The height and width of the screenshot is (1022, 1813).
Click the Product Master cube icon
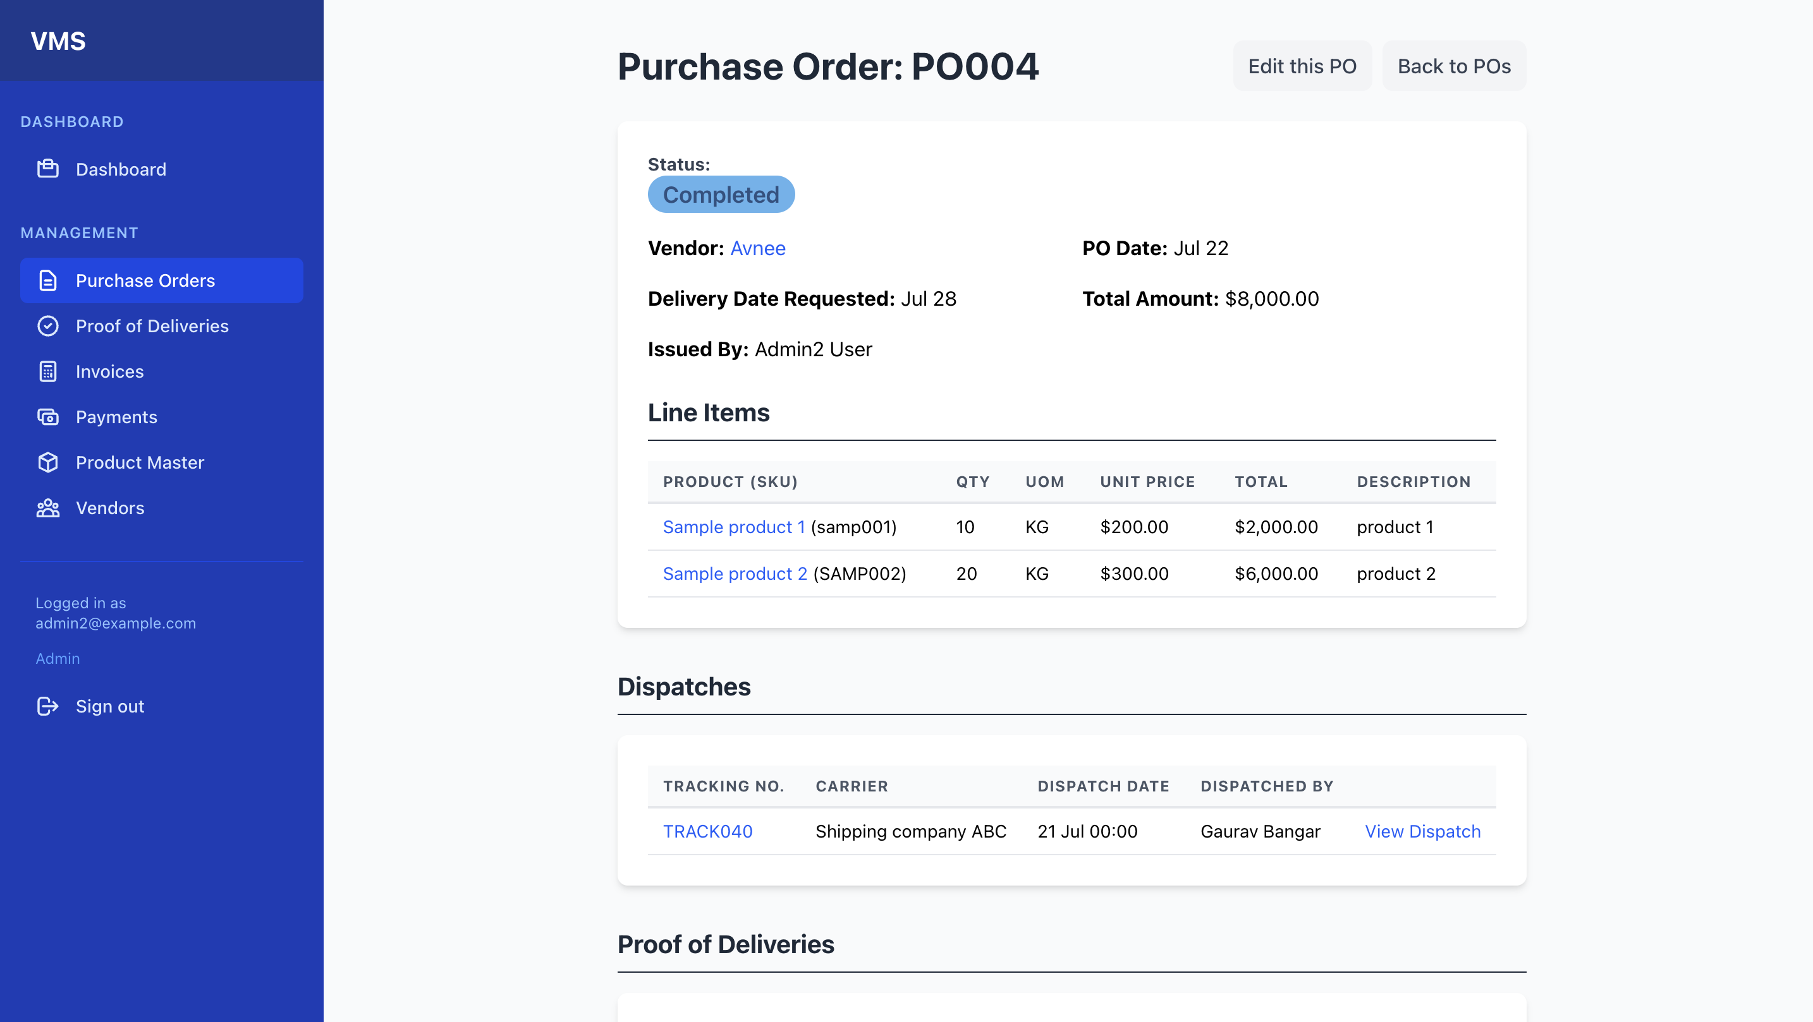tap(48, 462)
